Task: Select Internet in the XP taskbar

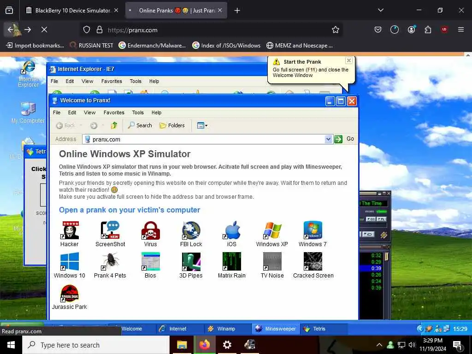Action: tap(180, 329)
